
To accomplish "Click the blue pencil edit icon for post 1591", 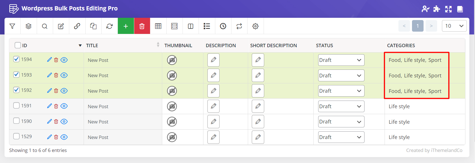I will (49, 106).
